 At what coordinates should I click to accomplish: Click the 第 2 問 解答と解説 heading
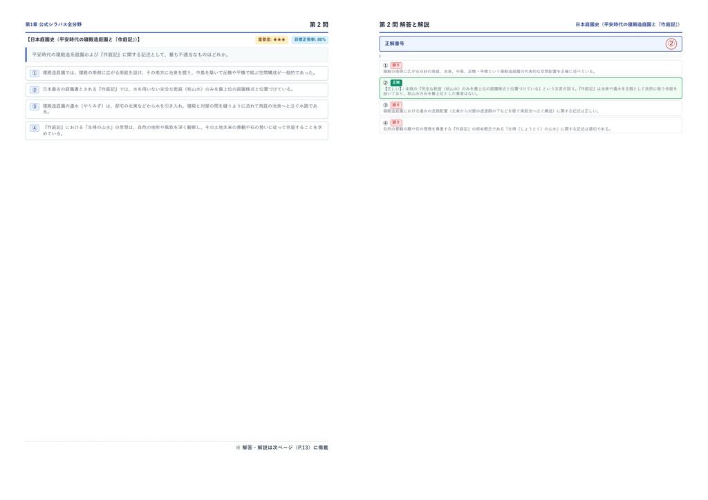pos(404,24)
